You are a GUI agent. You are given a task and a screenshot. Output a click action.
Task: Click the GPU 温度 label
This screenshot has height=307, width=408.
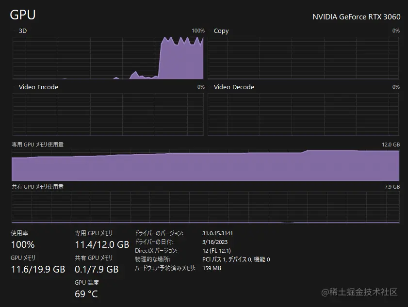coord(87,283)
